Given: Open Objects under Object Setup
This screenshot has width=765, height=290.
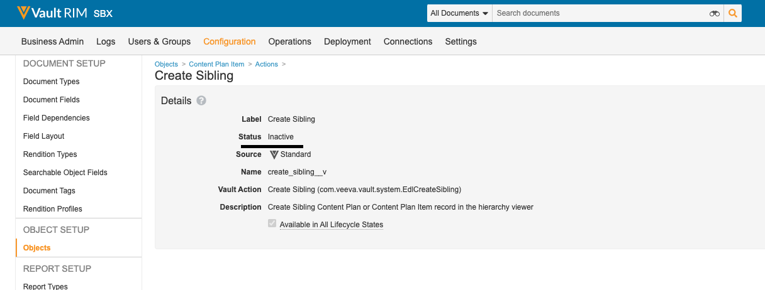Looking at the screenshot, I should pos(36,248).
